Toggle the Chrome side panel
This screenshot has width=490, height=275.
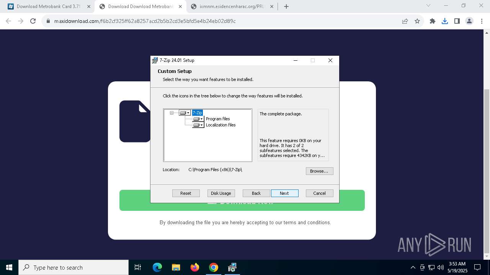tap(457, 21)
